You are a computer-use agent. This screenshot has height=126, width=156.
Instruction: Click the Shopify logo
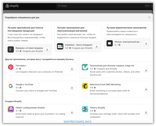12,6
